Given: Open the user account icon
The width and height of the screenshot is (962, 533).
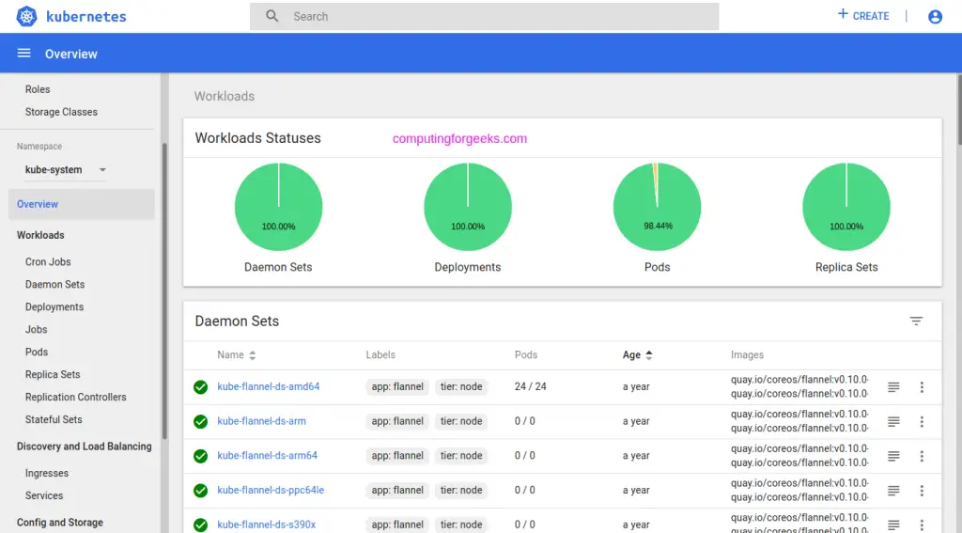Looking at the screenshot, I should (x=935, y=17).
